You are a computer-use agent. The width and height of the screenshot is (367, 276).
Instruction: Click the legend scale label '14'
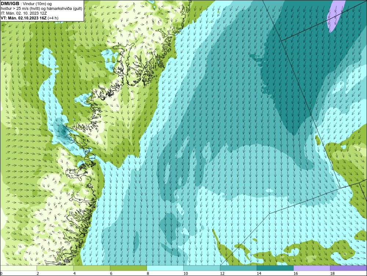click(259, 273)
